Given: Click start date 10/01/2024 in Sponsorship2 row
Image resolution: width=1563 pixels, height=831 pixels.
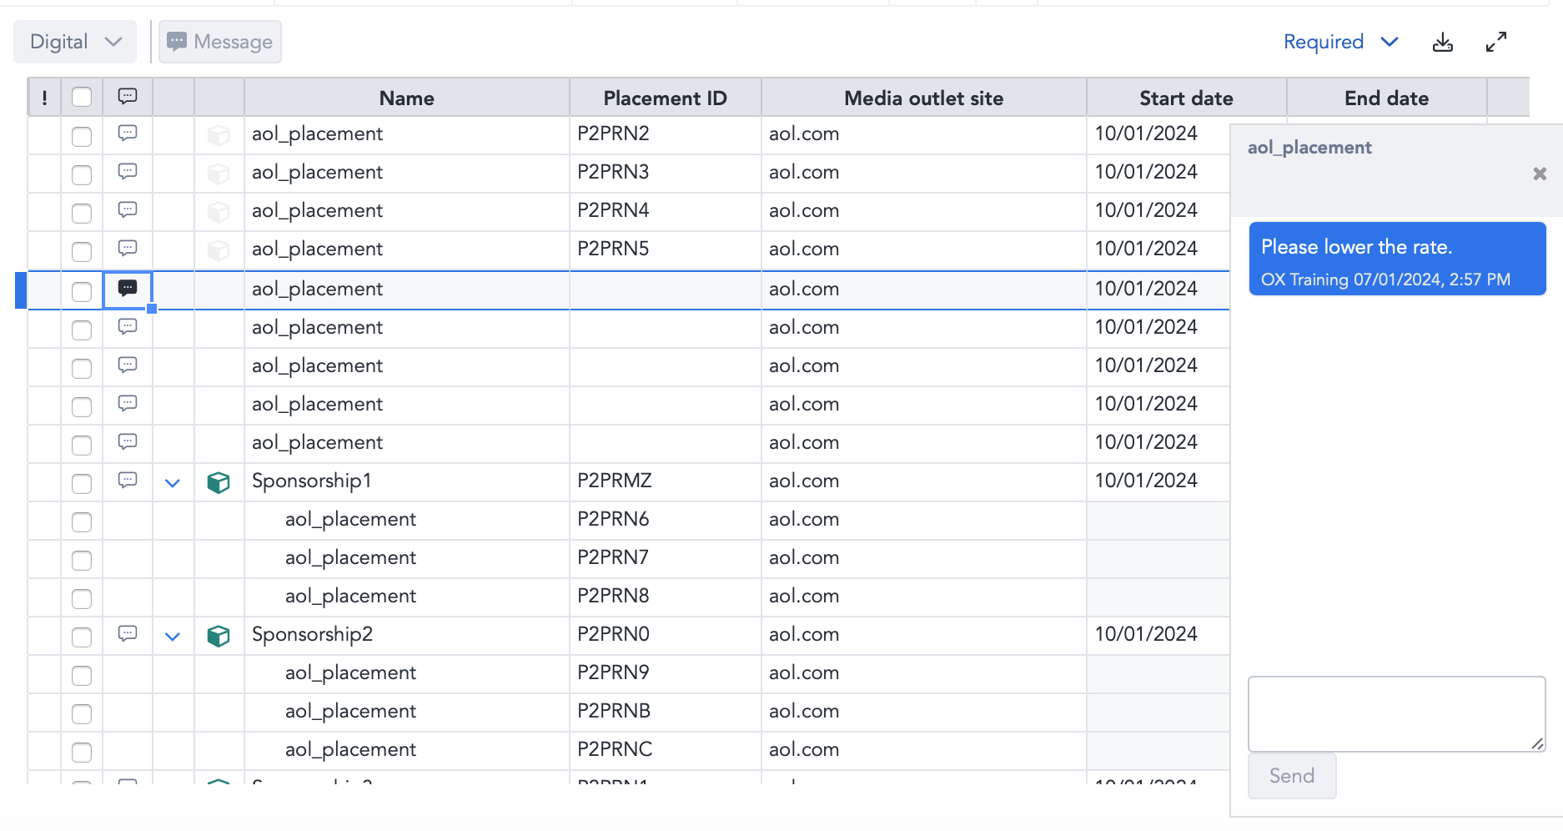Looking at the screenshot, I should pyautogui.click(x=1158, y=635).
